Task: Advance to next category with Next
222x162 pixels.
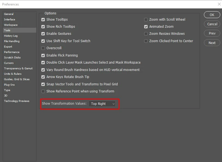Action: click(212, 43)
